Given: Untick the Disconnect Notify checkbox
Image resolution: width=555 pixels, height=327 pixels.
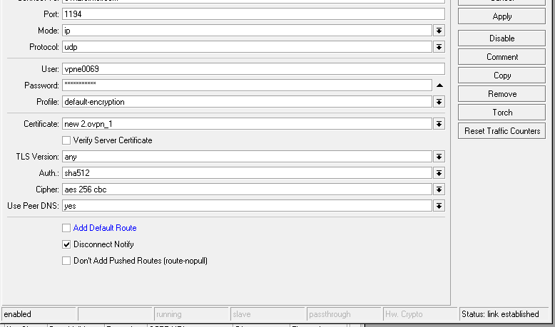Looking at the screenshot, I should (x=66, y=244).
